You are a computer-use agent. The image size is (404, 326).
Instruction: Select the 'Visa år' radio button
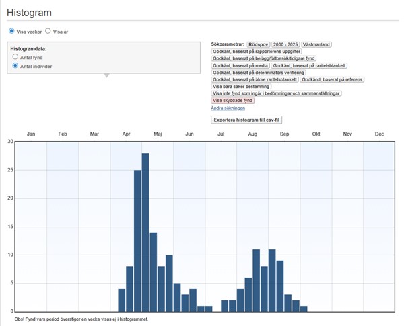(x=48, y=31)
